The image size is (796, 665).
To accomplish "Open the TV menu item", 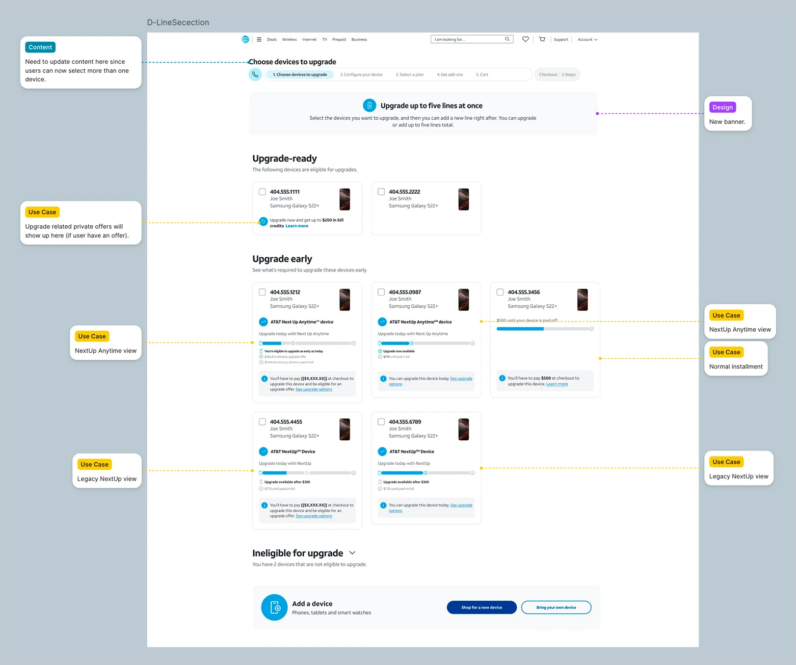I will tap(325, 39).
